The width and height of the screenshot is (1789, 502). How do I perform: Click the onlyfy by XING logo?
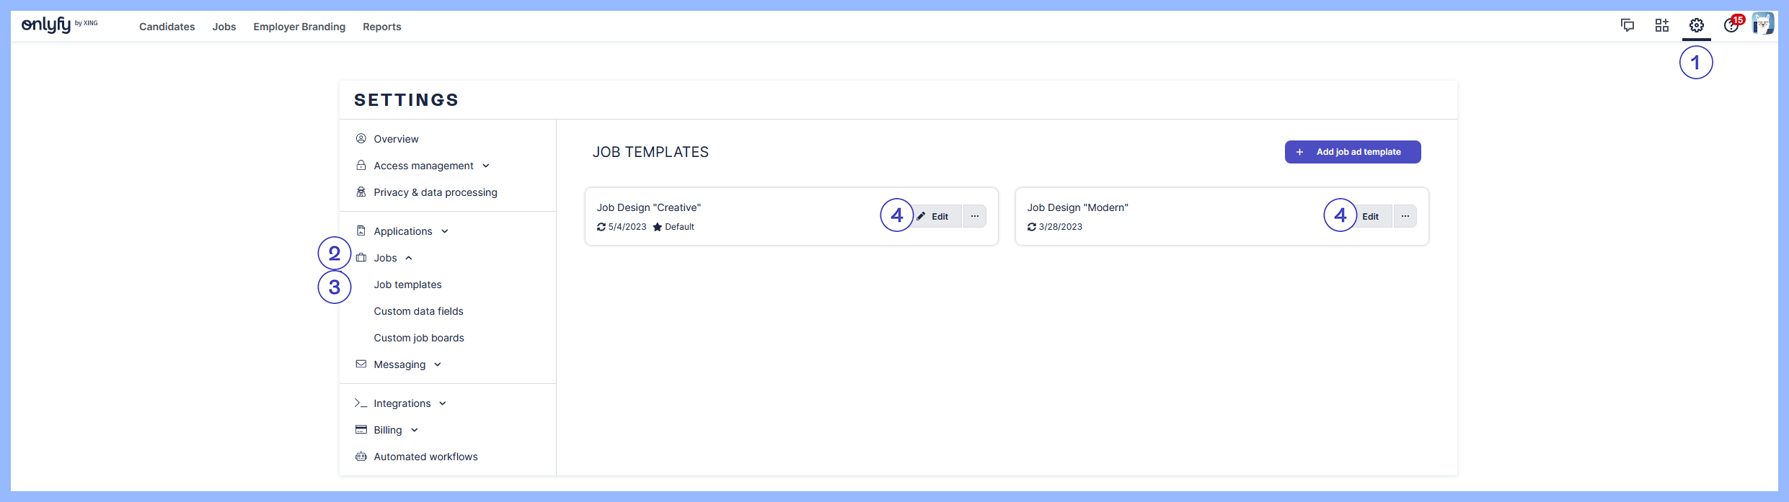click(59, 25)
